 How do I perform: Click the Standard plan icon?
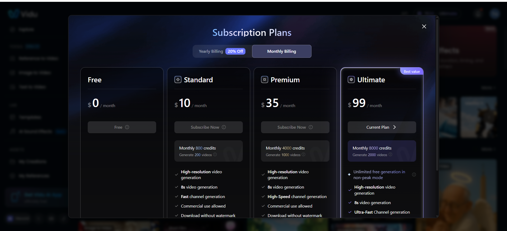(x=178, y=80)
